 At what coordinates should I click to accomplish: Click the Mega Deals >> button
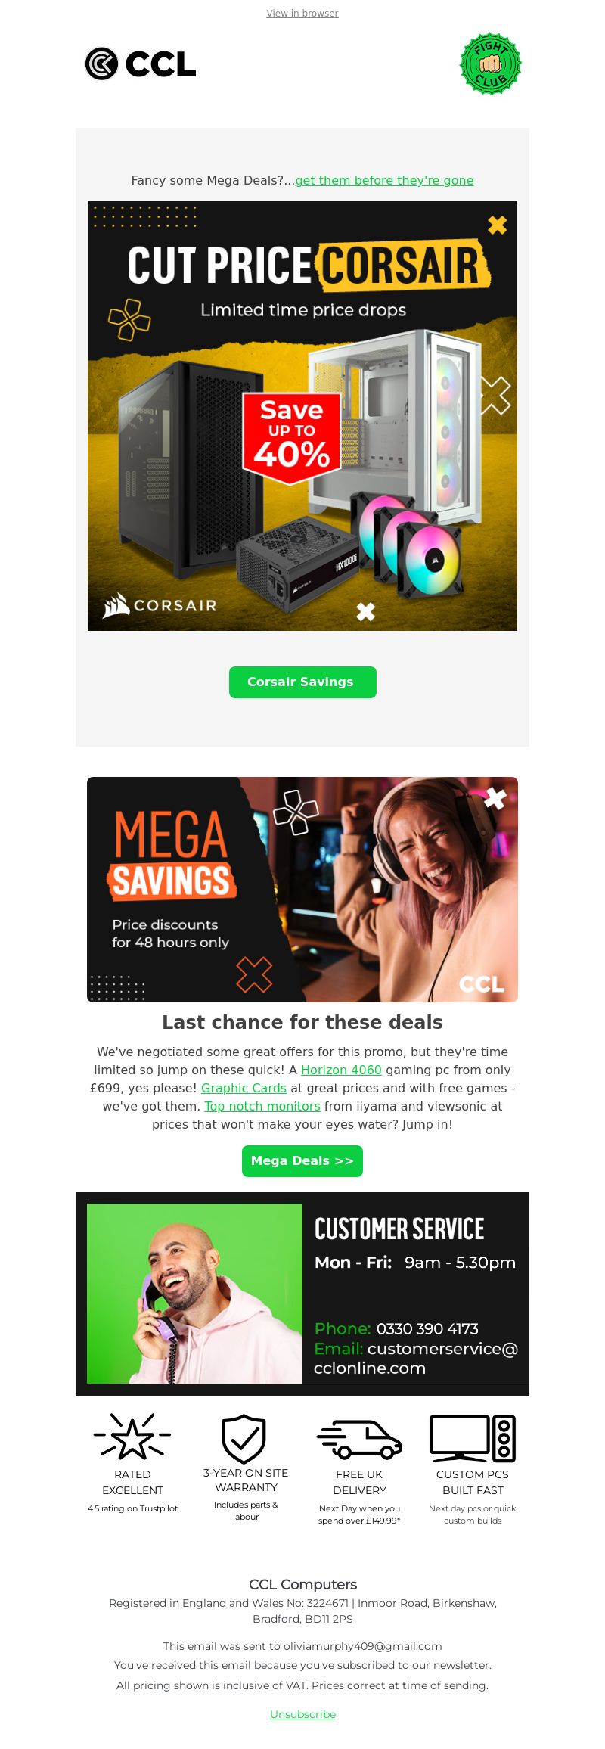pyautogui.click(x=302, y=1160)
